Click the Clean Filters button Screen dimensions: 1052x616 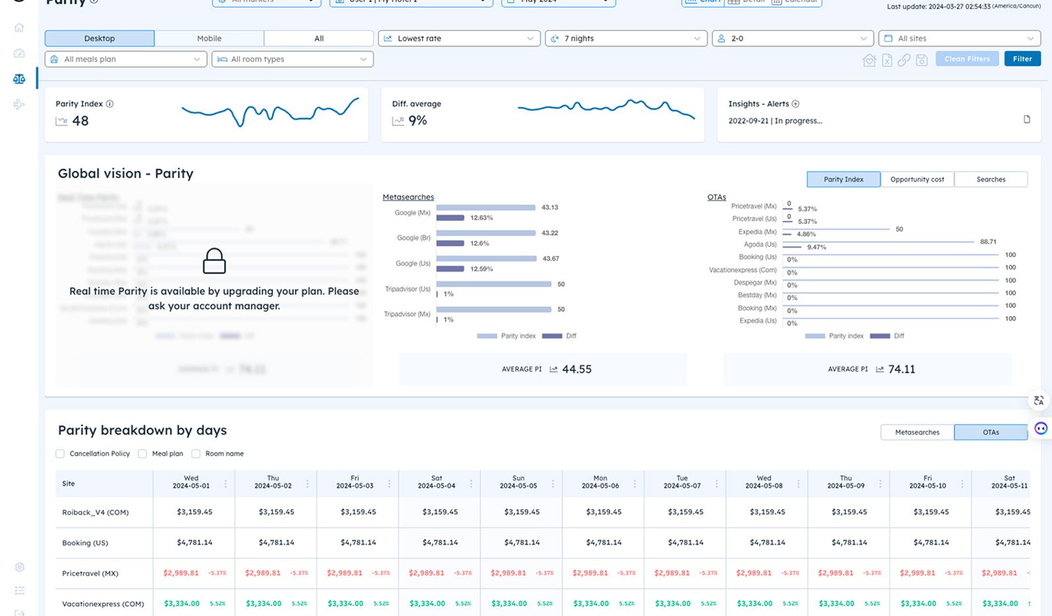[x=967, y=59]
